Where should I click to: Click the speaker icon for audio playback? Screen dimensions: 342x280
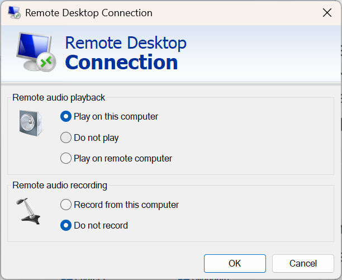click(x=30, y=123)
